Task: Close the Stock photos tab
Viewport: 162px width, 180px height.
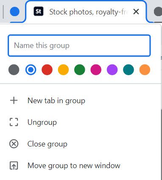Action: (136, 12)
